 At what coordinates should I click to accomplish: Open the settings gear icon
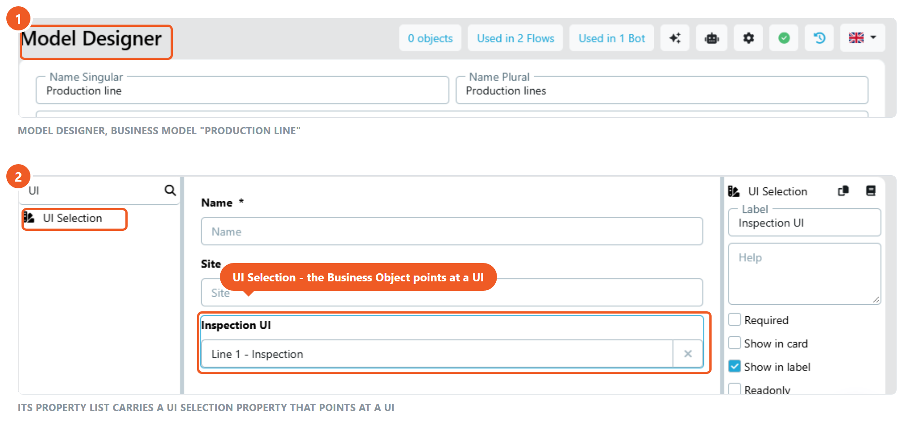pyautogui.click(x=748, y=38)
